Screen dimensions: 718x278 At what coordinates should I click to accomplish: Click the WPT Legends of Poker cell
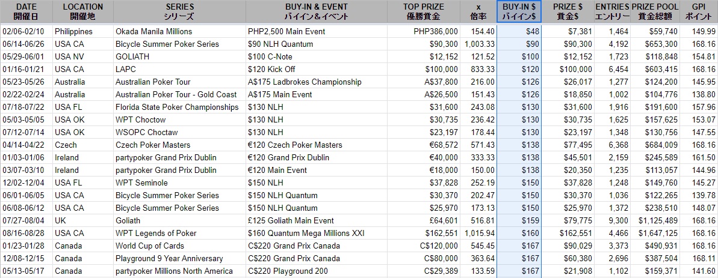click(x=179, y=233)
